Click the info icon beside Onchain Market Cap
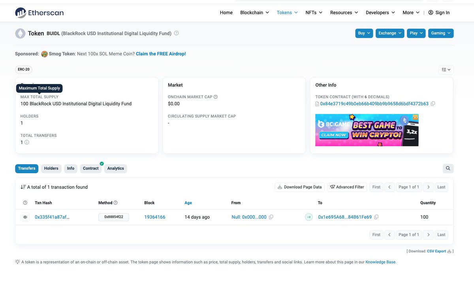Viewport: 474px width, 284px height. pyautogui.click(x=215, y=97)
